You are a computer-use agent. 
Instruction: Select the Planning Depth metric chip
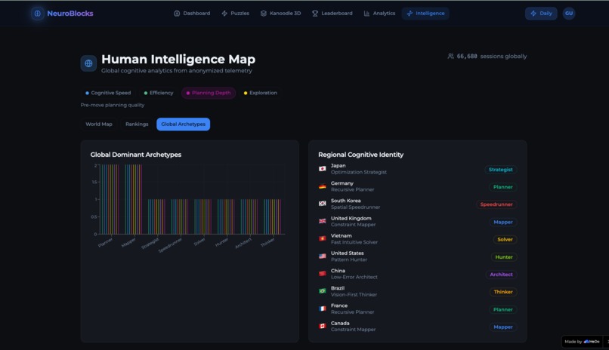(x=209, y=93)
